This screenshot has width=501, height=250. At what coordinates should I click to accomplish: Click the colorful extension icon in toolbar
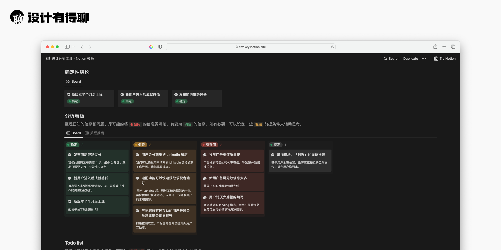pyautogui.click(x=151, y=47)
